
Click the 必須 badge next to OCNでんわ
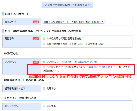[36, 62]
